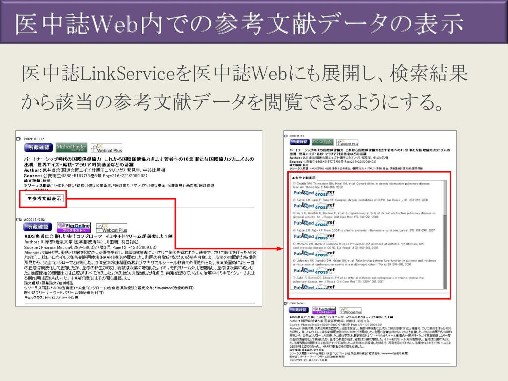The width and height of the screenshot is (508, 381).
Task: Collapse ▲参考文献表示 tab in expanded view
Action: pos(304,178)
